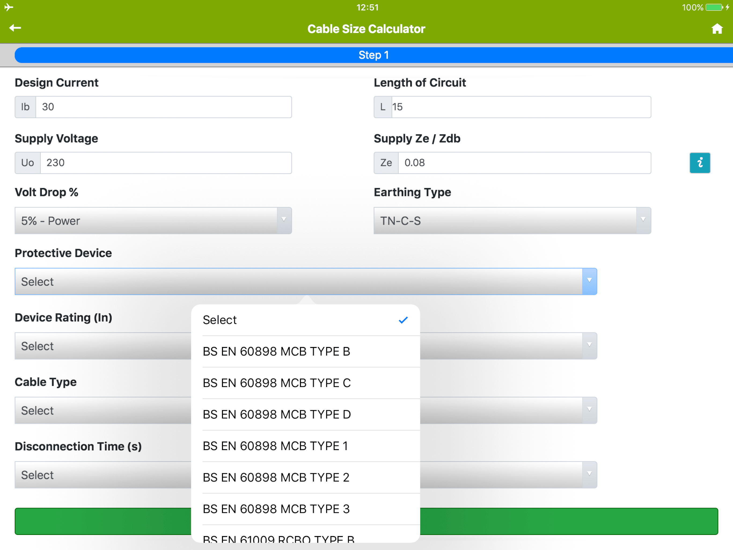Open the Protective Device dropdown arrow
733x550 pixels.
coord(589,281)
